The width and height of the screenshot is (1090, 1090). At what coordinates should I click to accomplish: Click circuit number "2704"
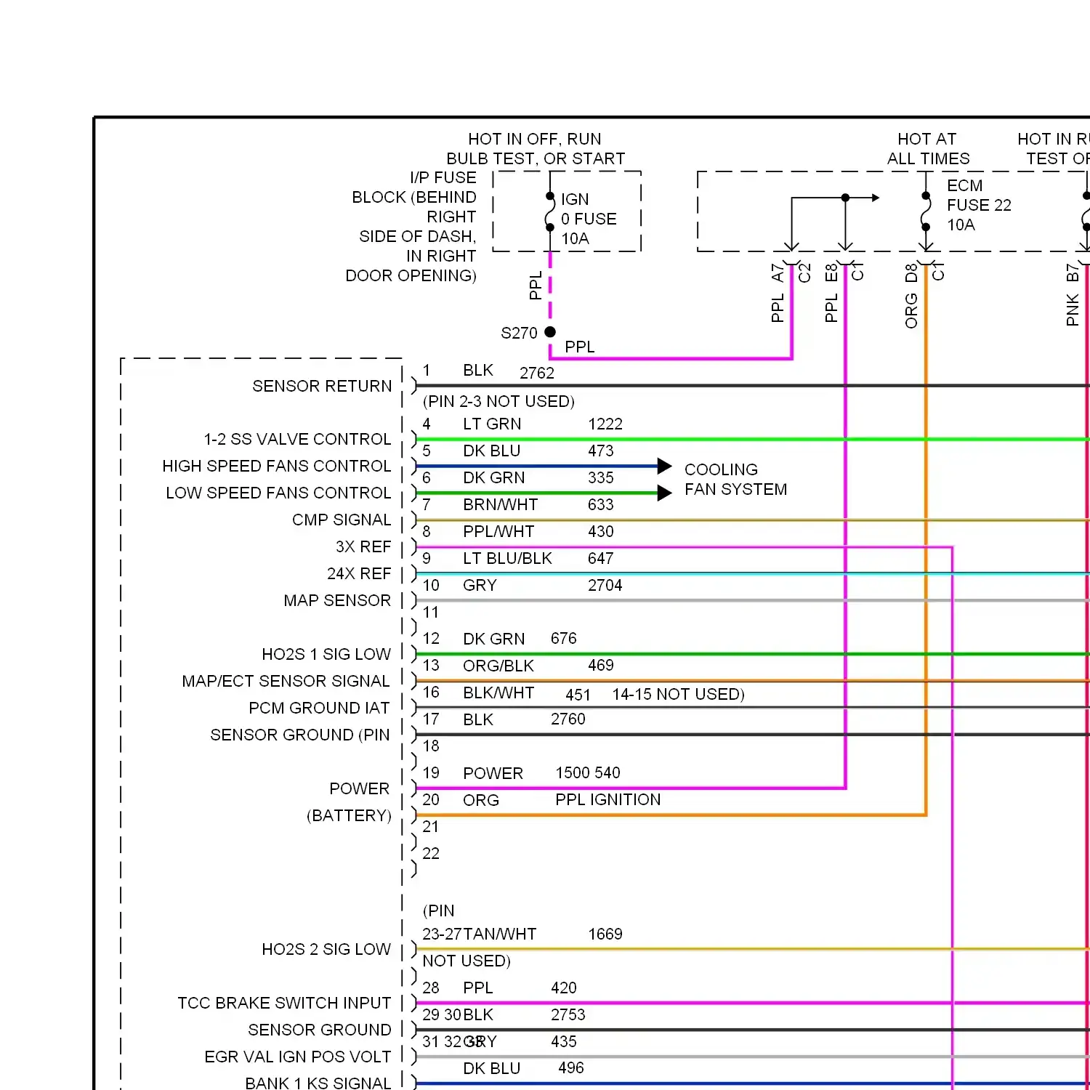tap(605, 585)
